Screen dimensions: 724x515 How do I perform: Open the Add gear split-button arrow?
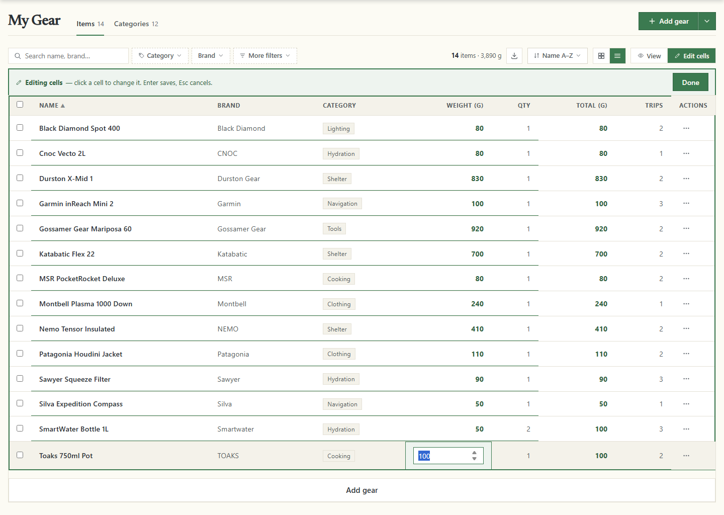click(707, 21)
